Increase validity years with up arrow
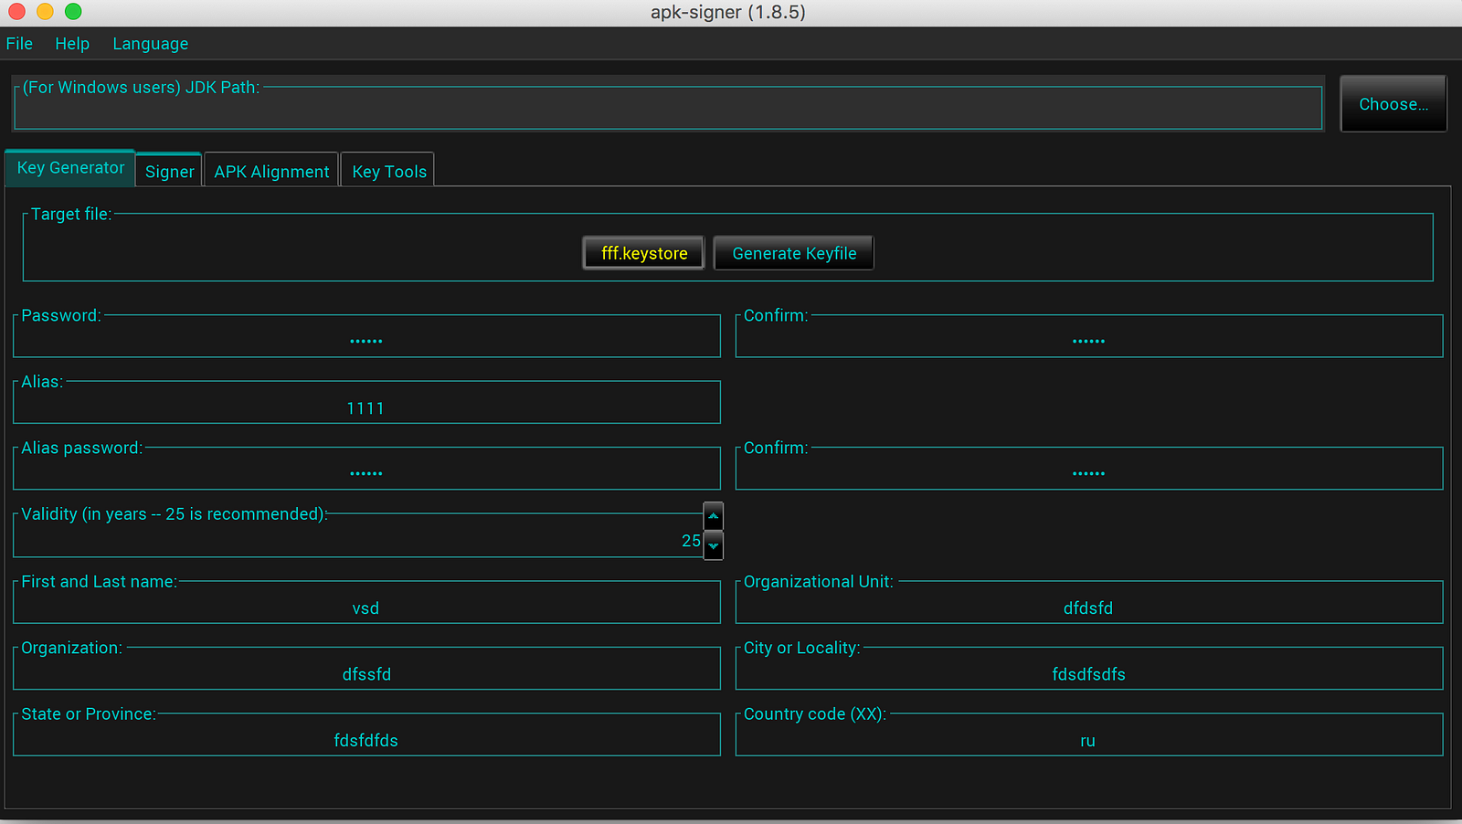The width and height of the screenshot is (1462, 824). pyautogui.click(x=714, y=516)
